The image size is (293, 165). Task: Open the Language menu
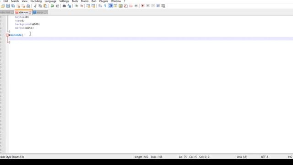click(50, 1)
